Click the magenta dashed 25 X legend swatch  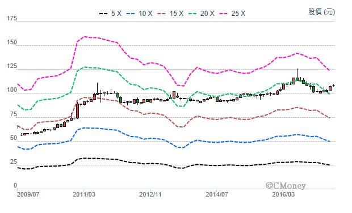coord(224,14)
